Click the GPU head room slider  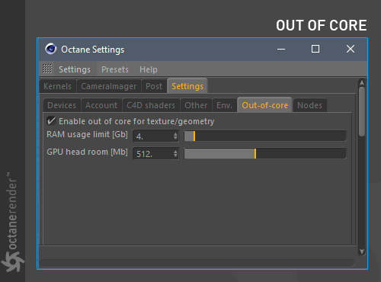265,153
